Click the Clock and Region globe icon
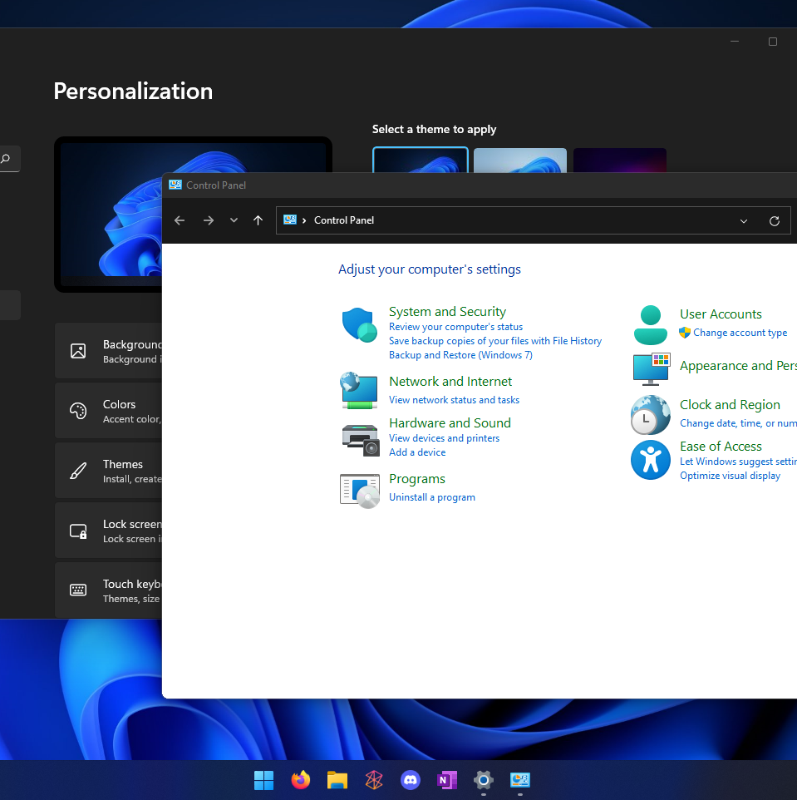 650,415
